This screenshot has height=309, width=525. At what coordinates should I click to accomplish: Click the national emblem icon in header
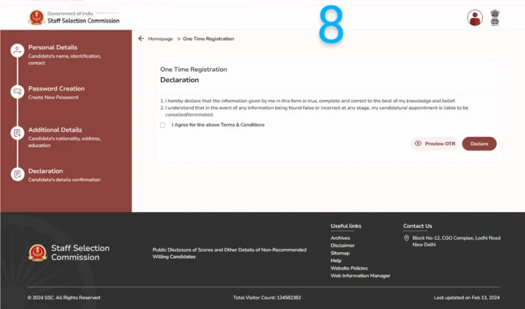click(x=495, y=18)
